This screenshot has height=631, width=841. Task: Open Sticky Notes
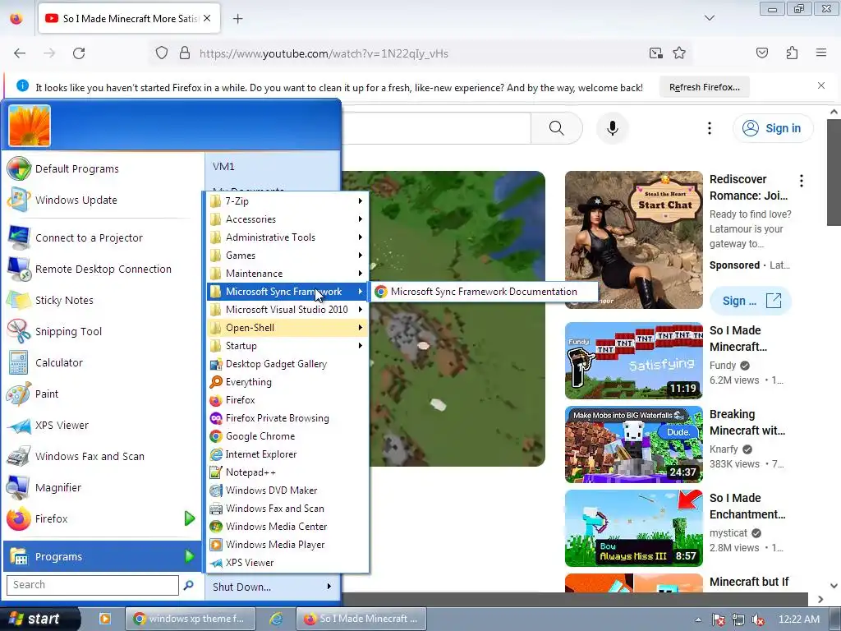(102, 301)
